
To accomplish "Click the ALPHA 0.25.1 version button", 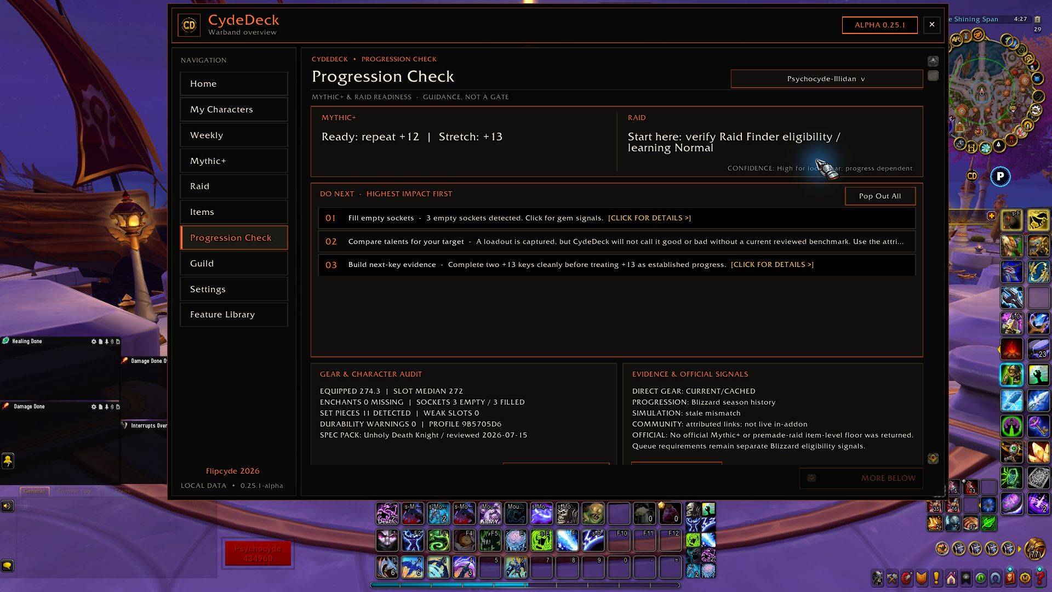I will pyautogui.click(x=879, y=25).
